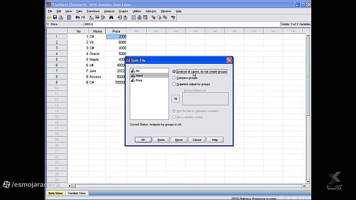Select 'Sort the file by grouping variables'
The image size is (356, 200).
click(x=174, y=111)
